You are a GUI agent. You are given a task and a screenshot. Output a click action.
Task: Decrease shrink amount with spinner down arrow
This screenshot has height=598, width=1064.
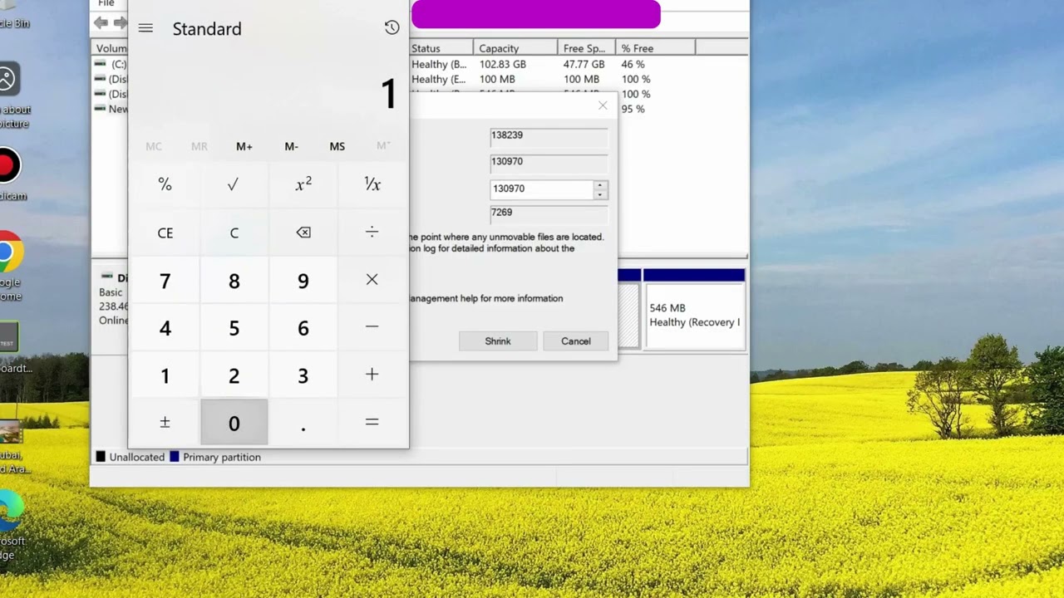[600, 194]
